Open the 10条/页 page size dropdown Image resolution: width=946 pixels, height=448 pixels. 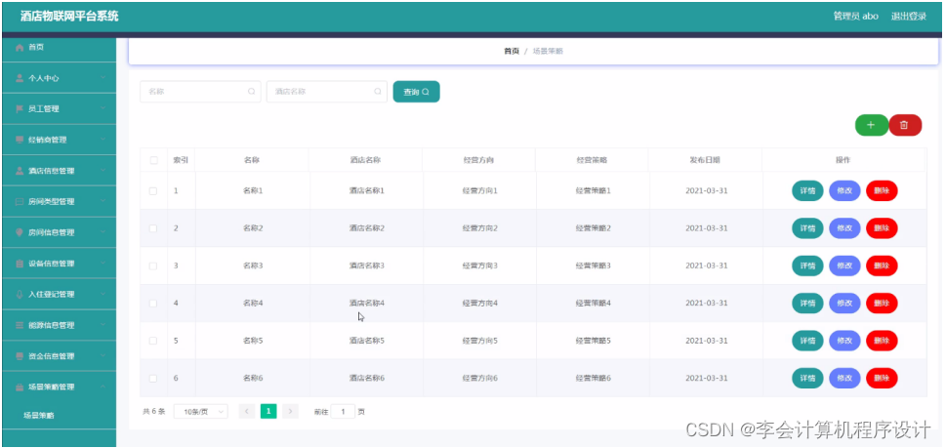click(201, 411)
